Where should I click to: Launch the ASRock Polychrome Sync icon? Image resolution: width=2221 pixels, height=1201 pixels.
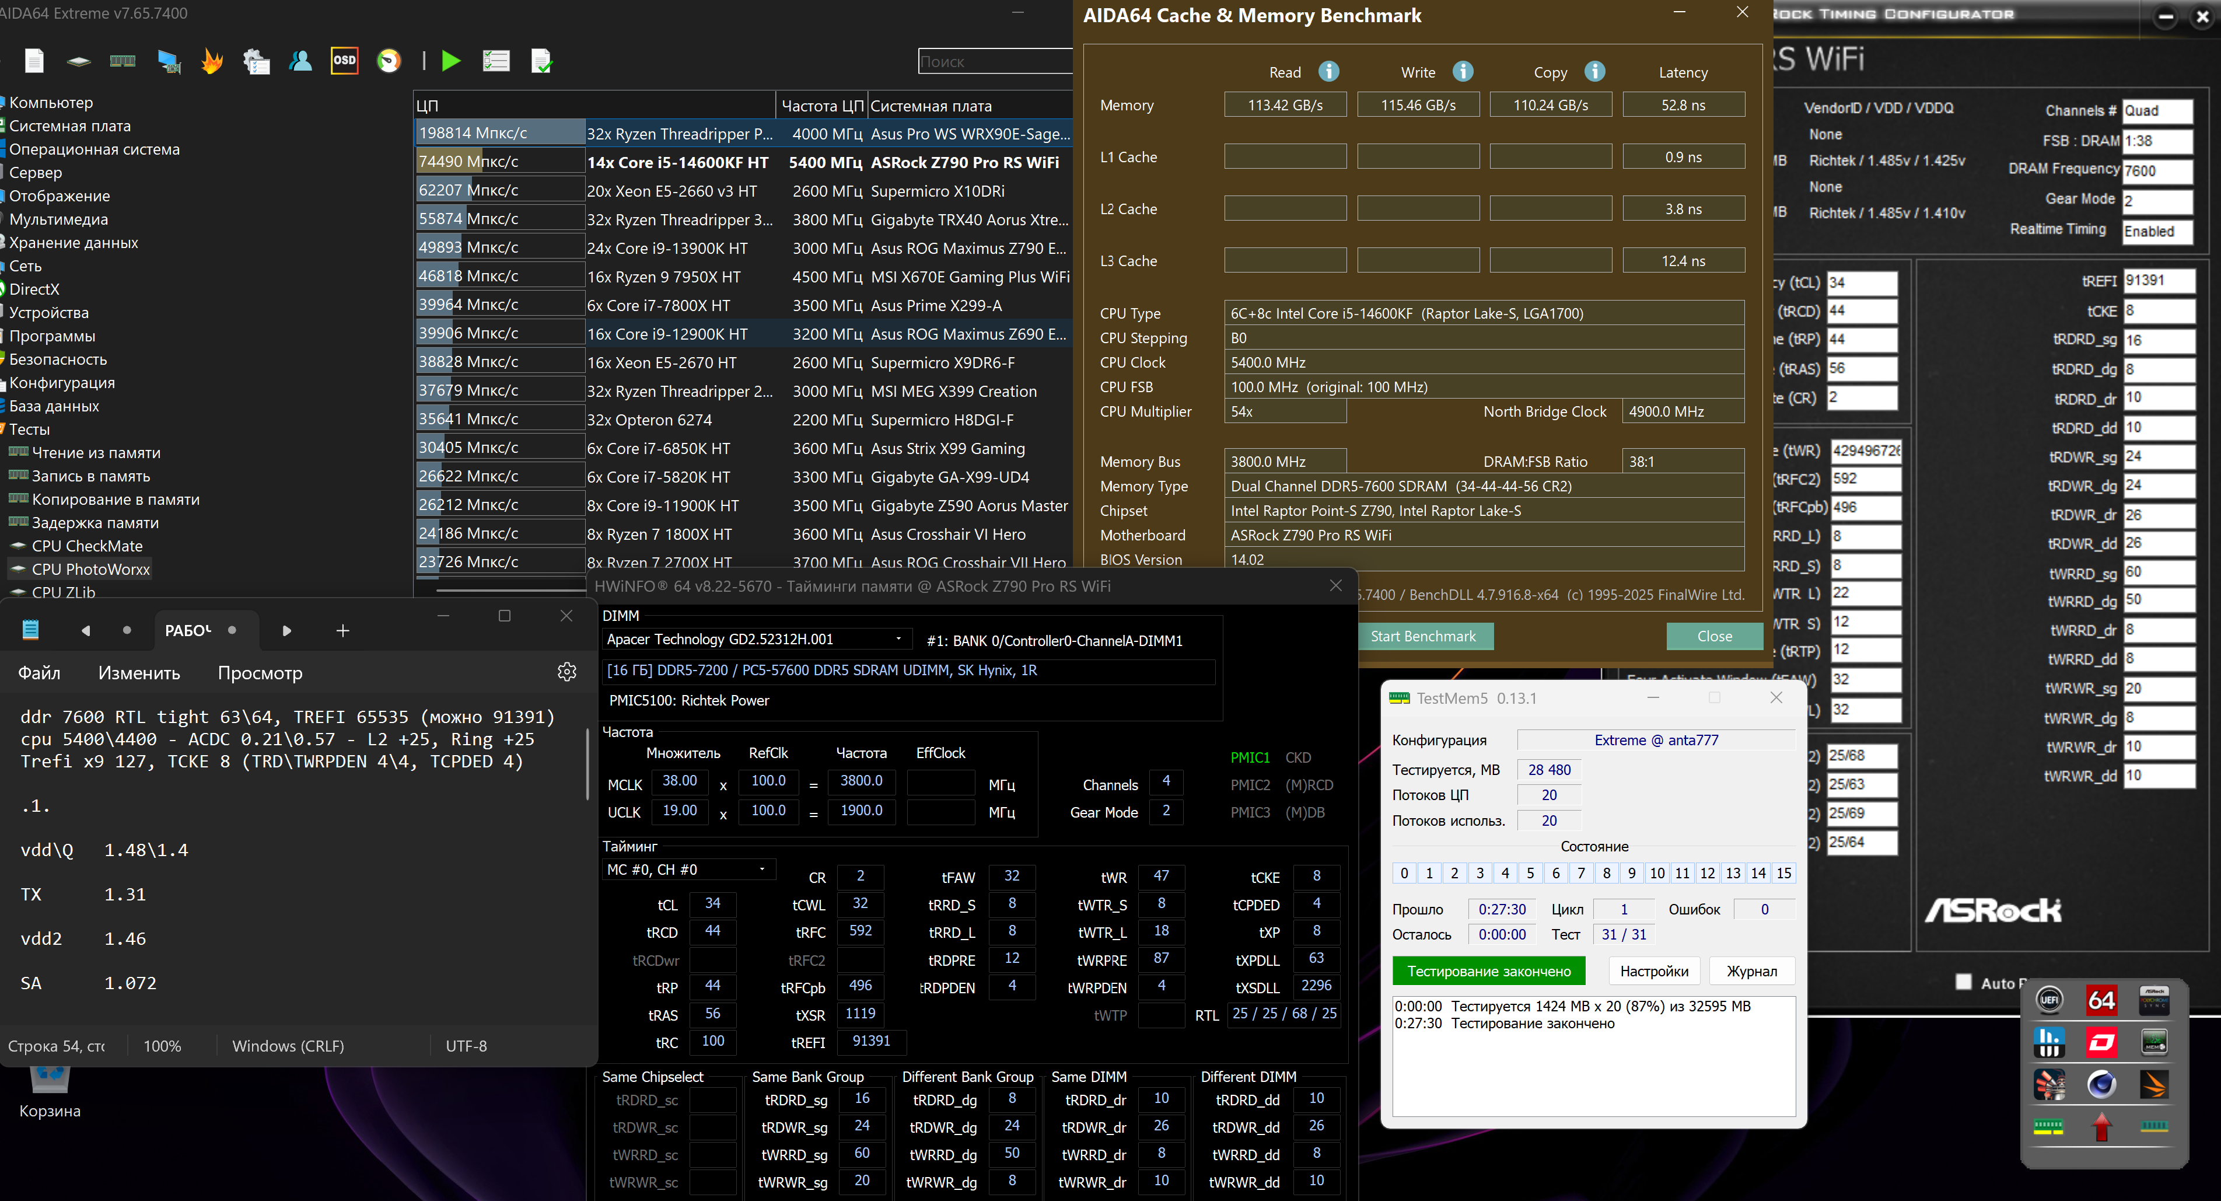[x=2154, y=1000]
